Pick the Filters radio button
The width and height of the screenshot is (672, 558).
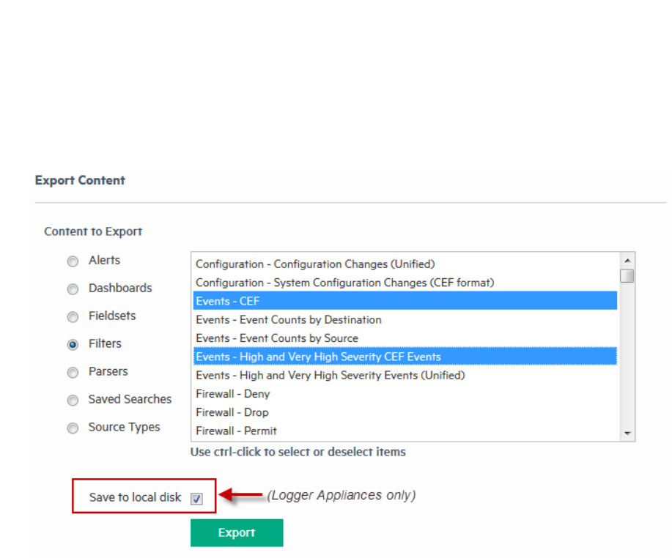(x=73, y=345)
